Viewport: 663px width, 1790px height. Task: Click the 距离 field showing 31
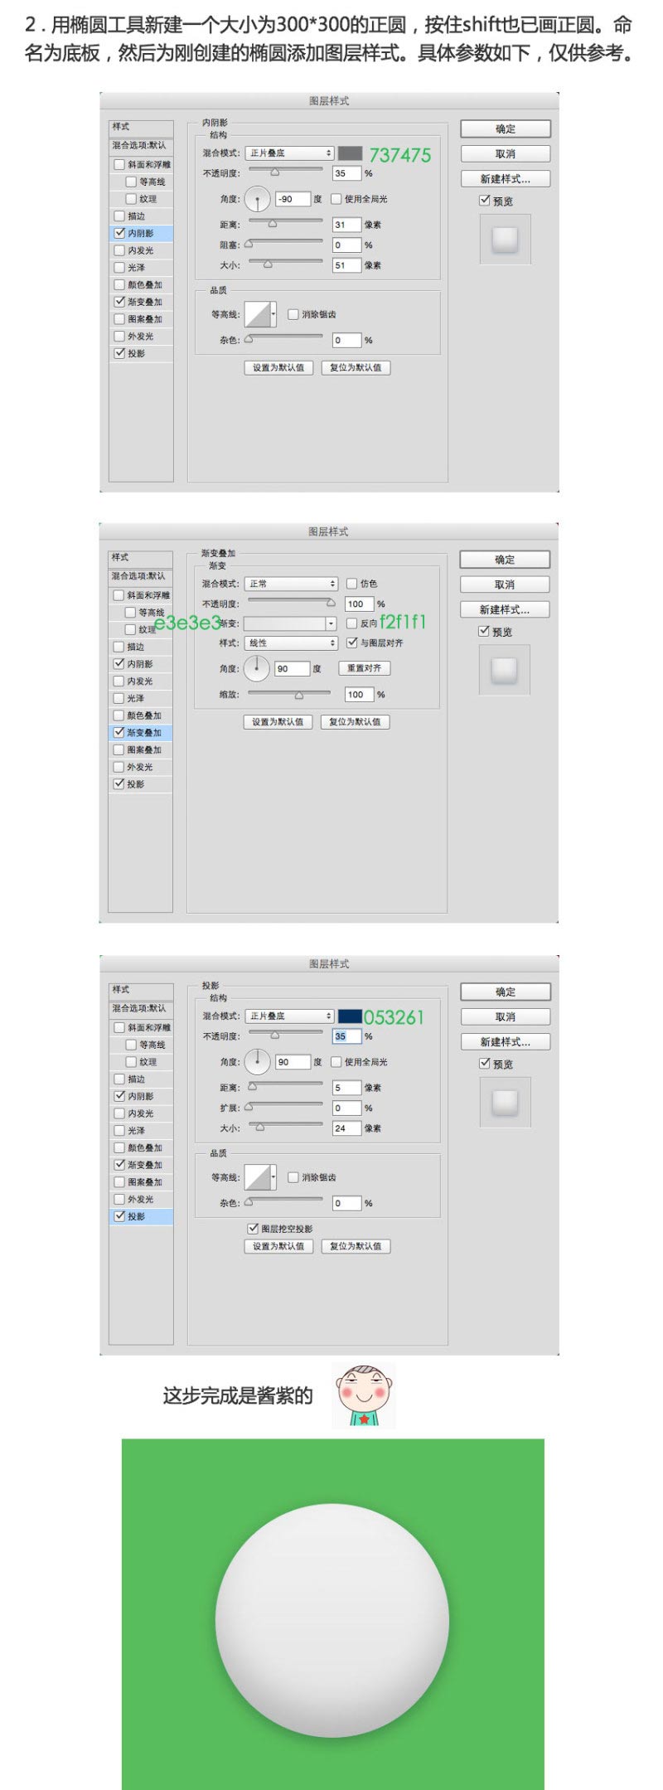pos(346,225)
